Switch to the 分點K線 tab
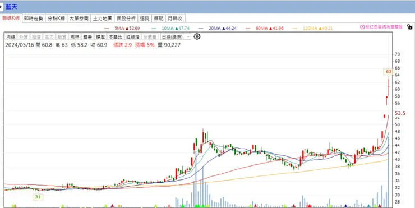 56,19
